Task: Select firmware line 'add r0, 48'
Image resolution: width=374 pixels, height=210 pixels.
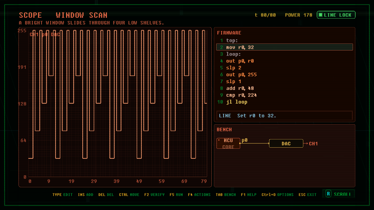Action: click(x=285, y=88)
